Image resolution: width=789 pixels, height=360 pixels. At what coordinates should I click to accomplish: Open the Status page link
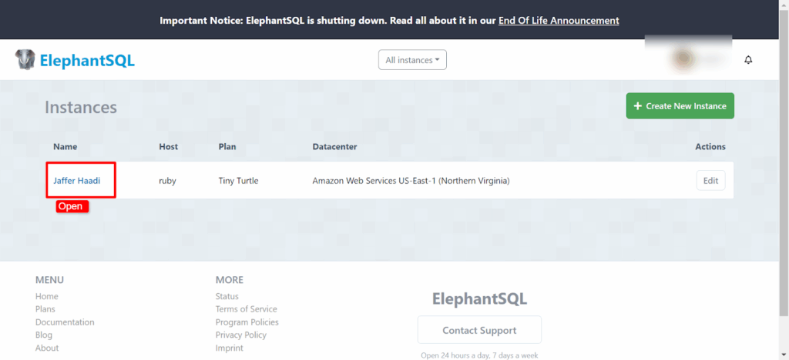[x=227, y=296]
